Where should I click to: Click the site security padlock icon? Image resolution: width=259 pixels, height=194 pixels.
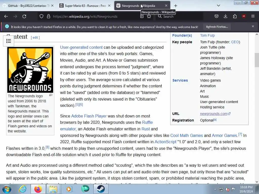click(x=48, y=16)
